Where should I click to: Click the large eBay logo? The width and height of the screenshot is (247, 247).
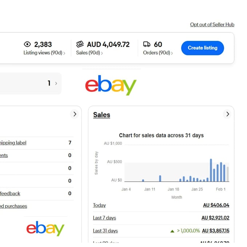[110, 85]
